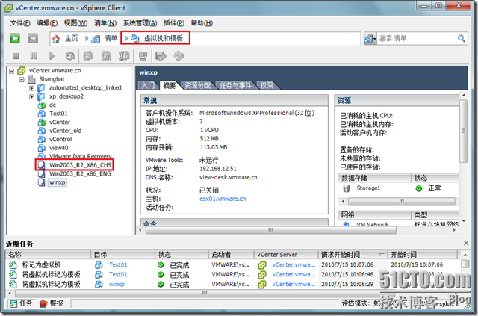Open the 帮助(H) menu
478x316 pixels.
click(x=202, y=23)
